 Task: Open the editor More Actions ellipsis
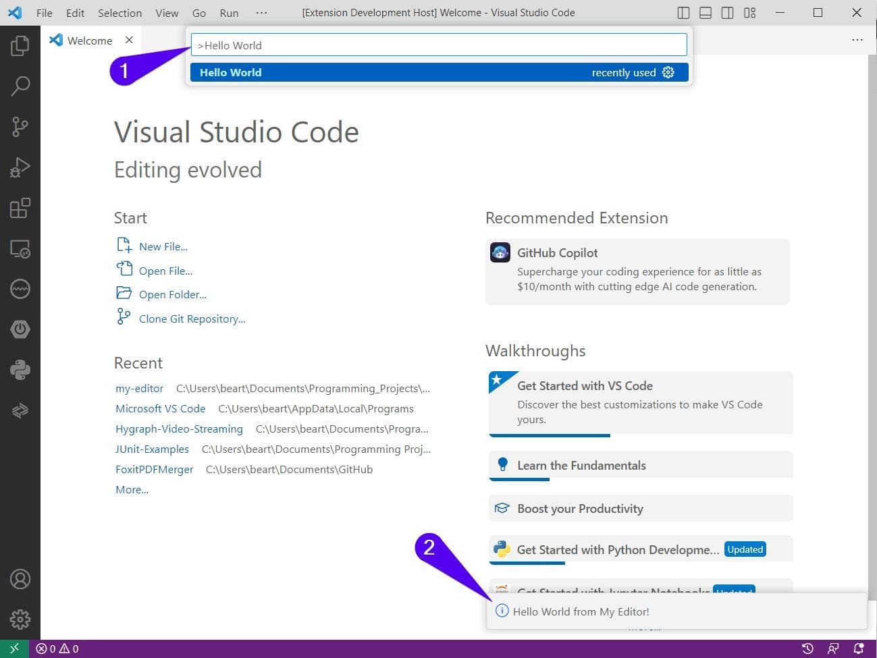[857, 40]
